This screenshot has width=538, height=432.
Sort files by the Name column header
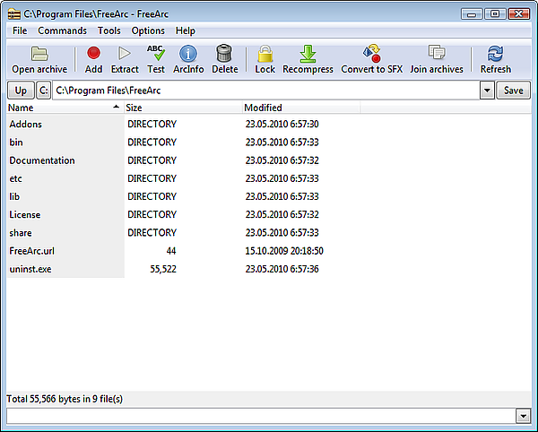63,108
